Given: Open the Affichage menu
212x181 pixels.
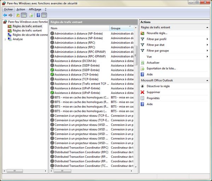Looking at the screenshot, I should tap(35, 9).
